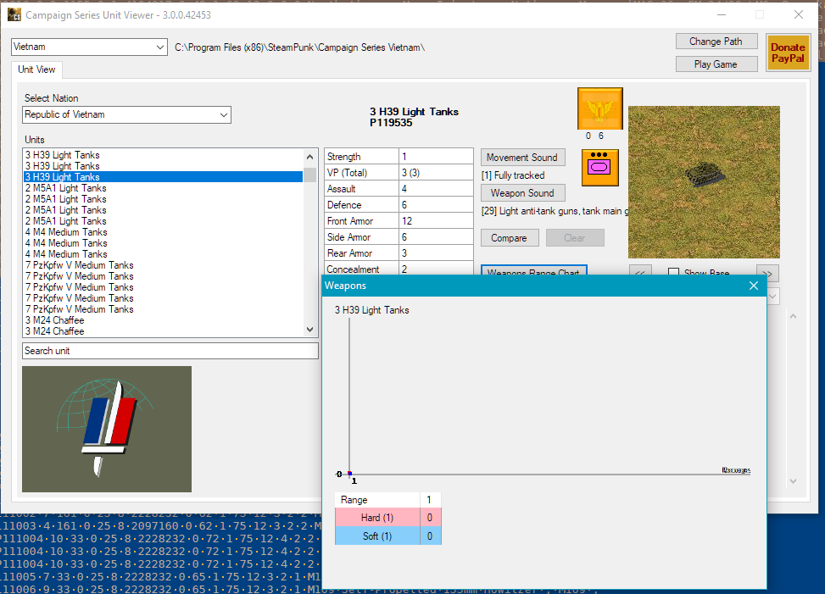Open the Vietnam game selection dropdown
825x594 pixels.
[89, 47]
